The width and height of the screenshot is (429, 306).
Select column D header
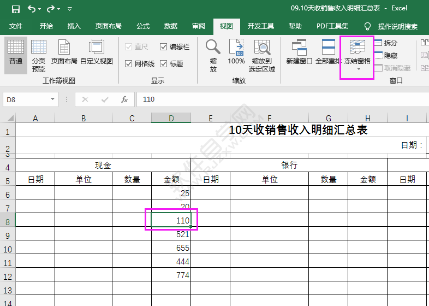171,119
